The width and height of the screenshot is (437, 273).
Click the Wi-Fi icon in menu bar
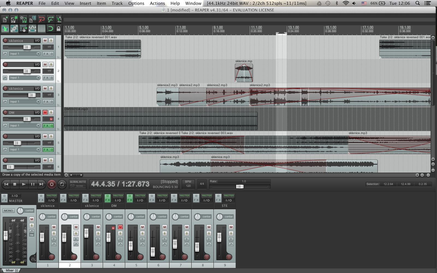(x=346, y=3)
